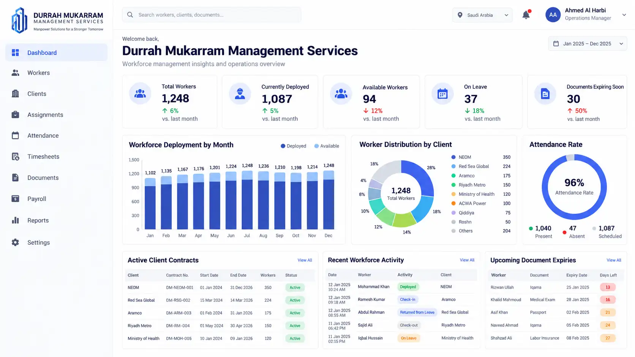635x357 pixels.
Task: Click the Assignments briefcase icon in sidebar
Action: 15,115
